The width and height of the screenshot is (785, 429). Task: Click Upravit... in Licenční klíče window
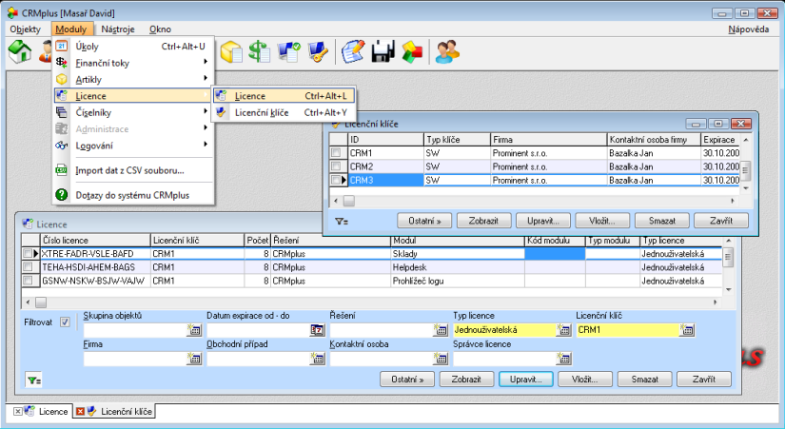pos(543,221)
